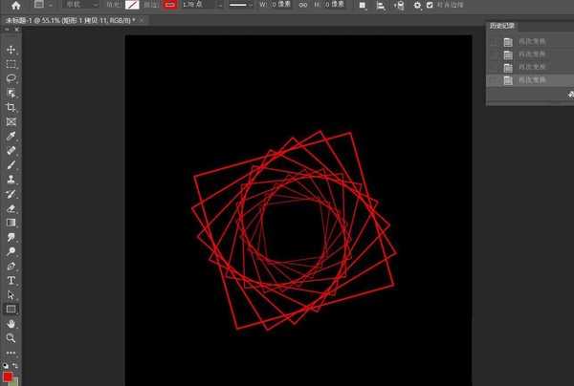Select the Eyedropper tool

click(x=11, y=136)
